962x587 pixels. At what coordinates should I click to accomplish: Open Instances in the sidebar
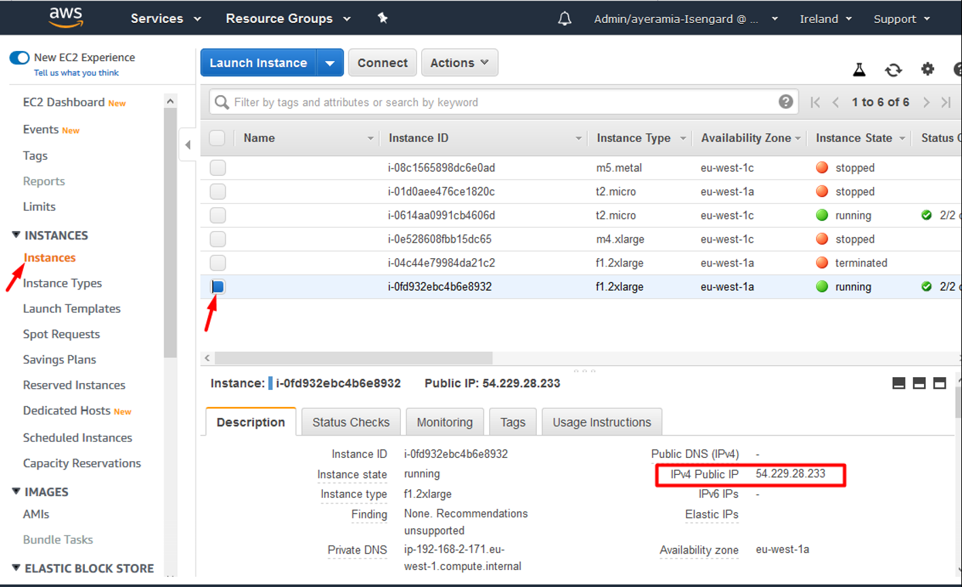pos(50,257)
